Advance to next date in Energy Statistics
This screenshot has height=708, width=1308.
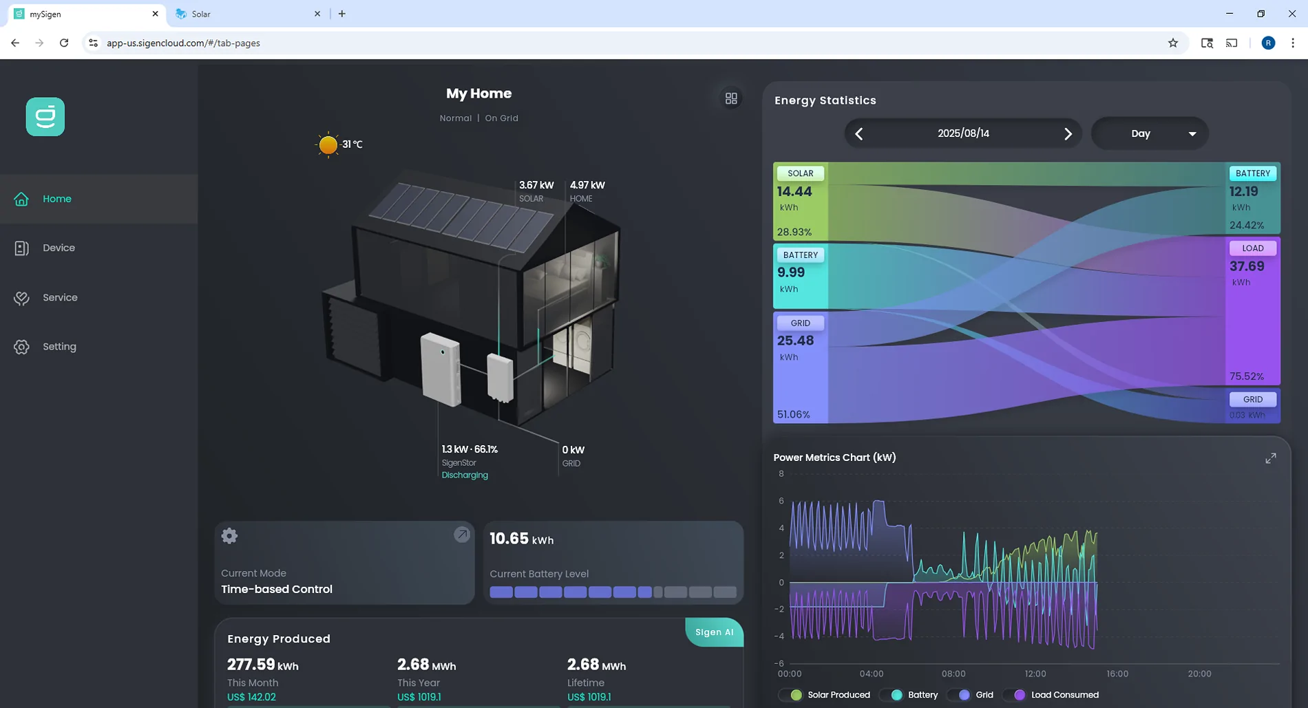(1068, 134)
